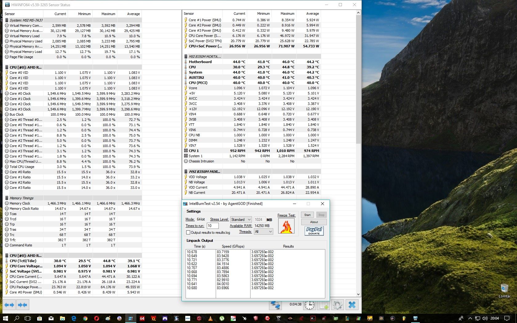The width and height of the screenshot is (517, 323).
Task: Select the 'Total CPU Usage' row
Action: point(73,167)
